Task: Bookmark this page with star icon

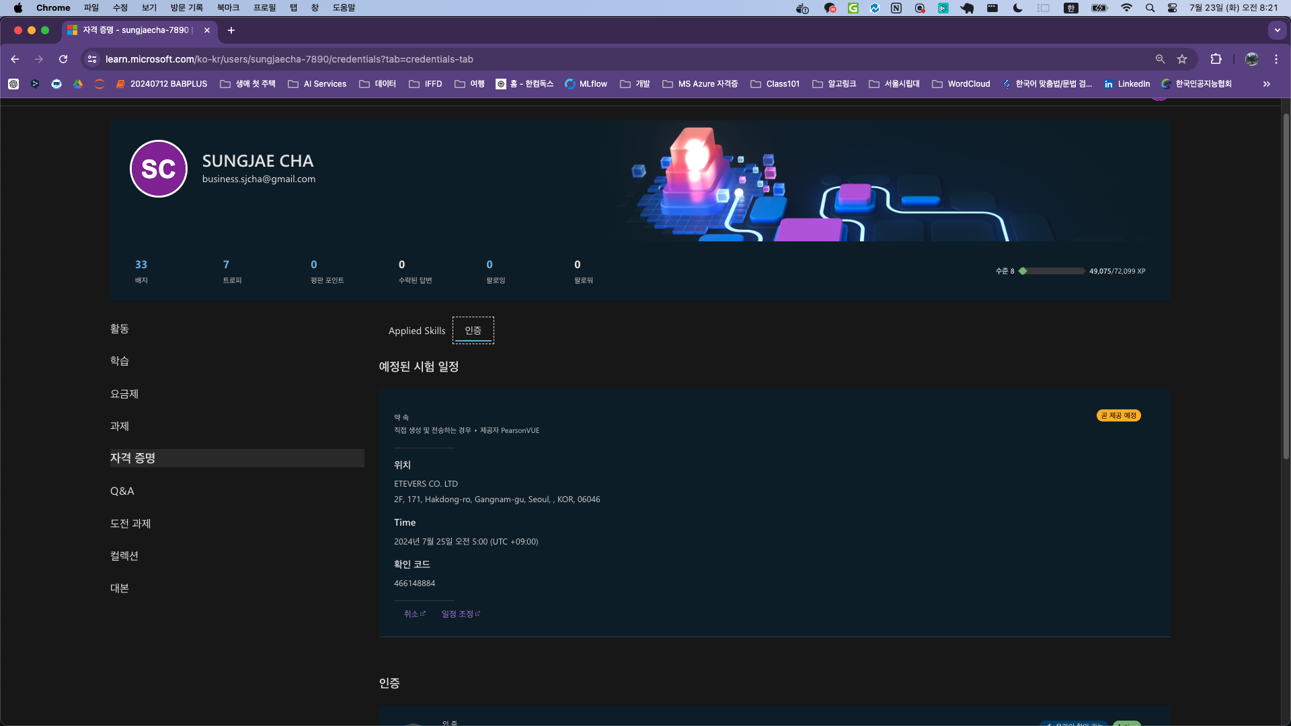Action: pyautogui.click(x=1182, y=59)
